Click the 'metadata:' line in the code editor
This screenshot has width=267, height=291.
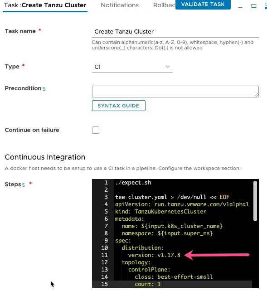coord(130,219)
